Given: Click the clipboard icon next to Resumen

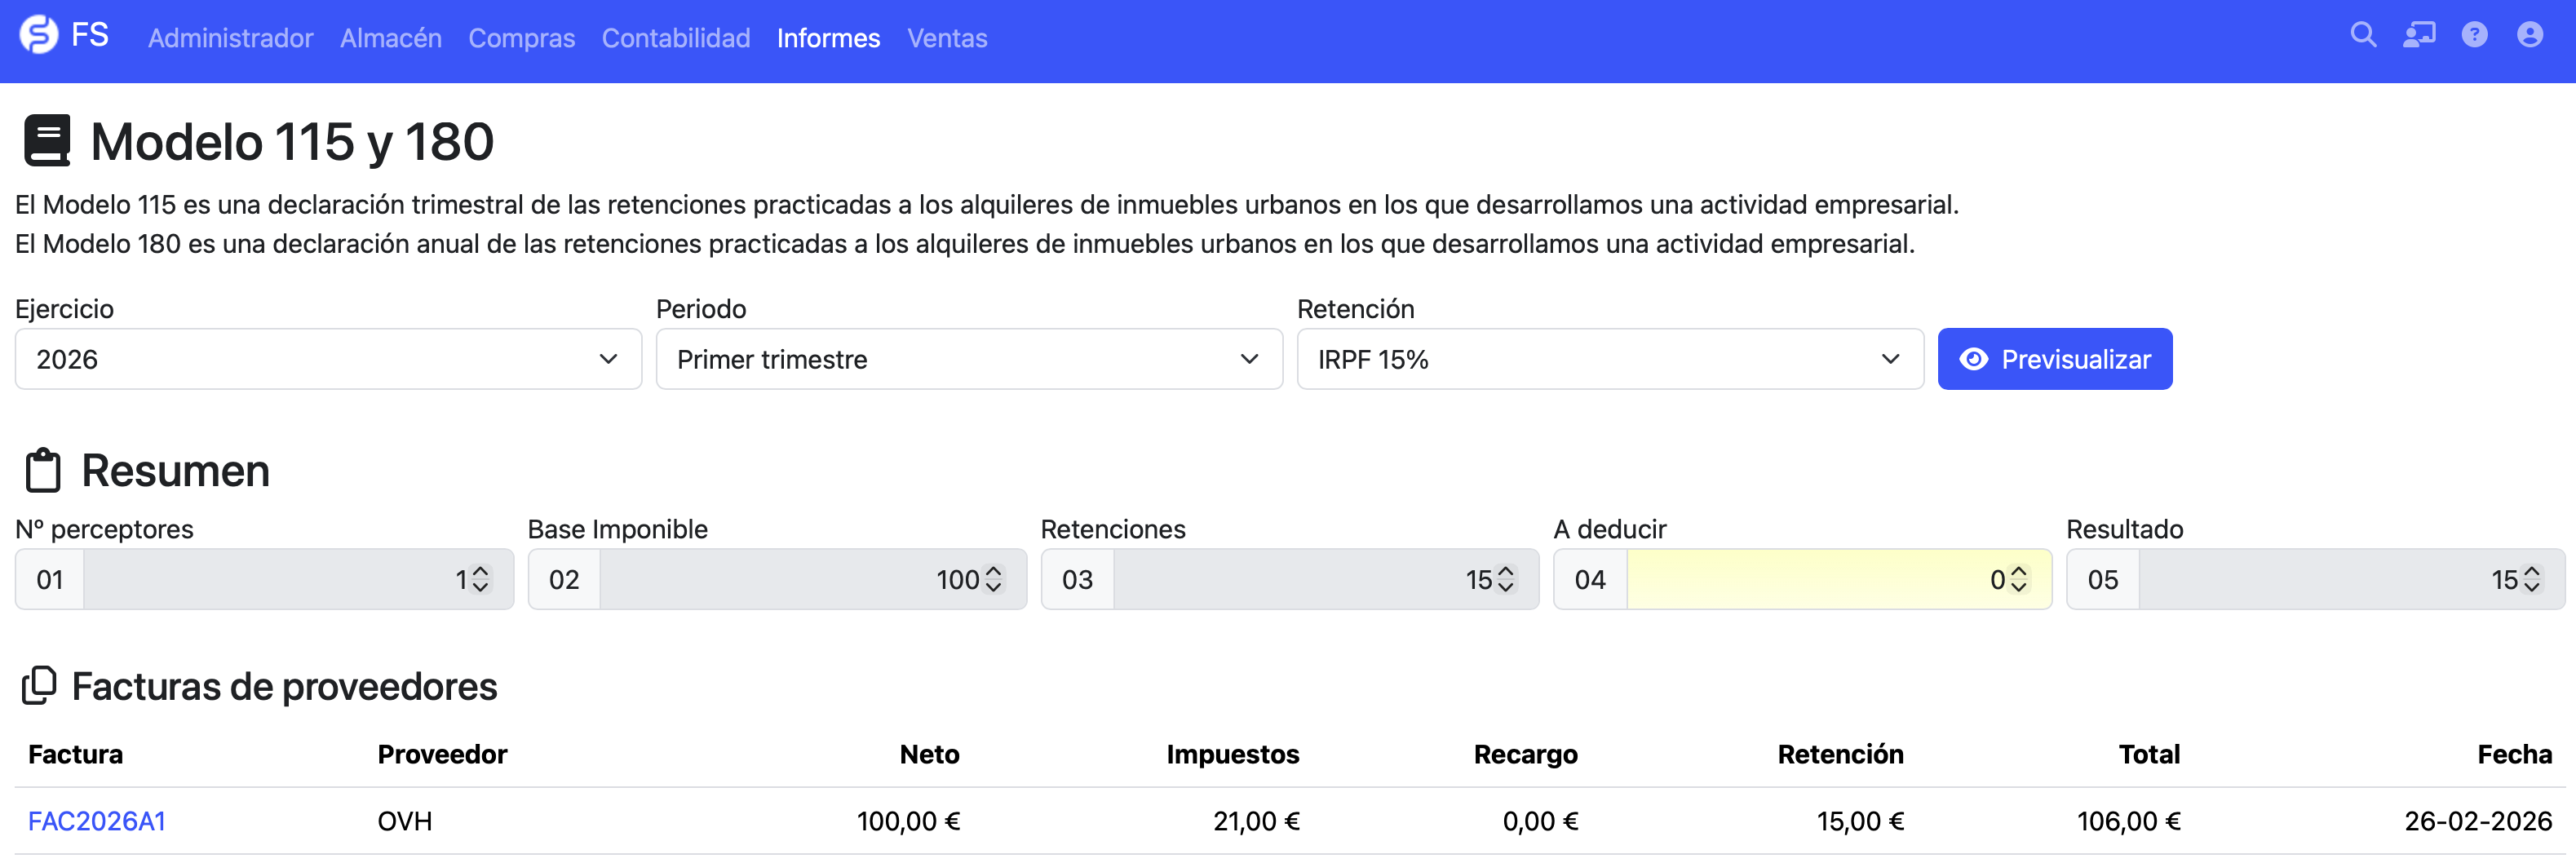Looking at the screenshot, I should point(43,470).
